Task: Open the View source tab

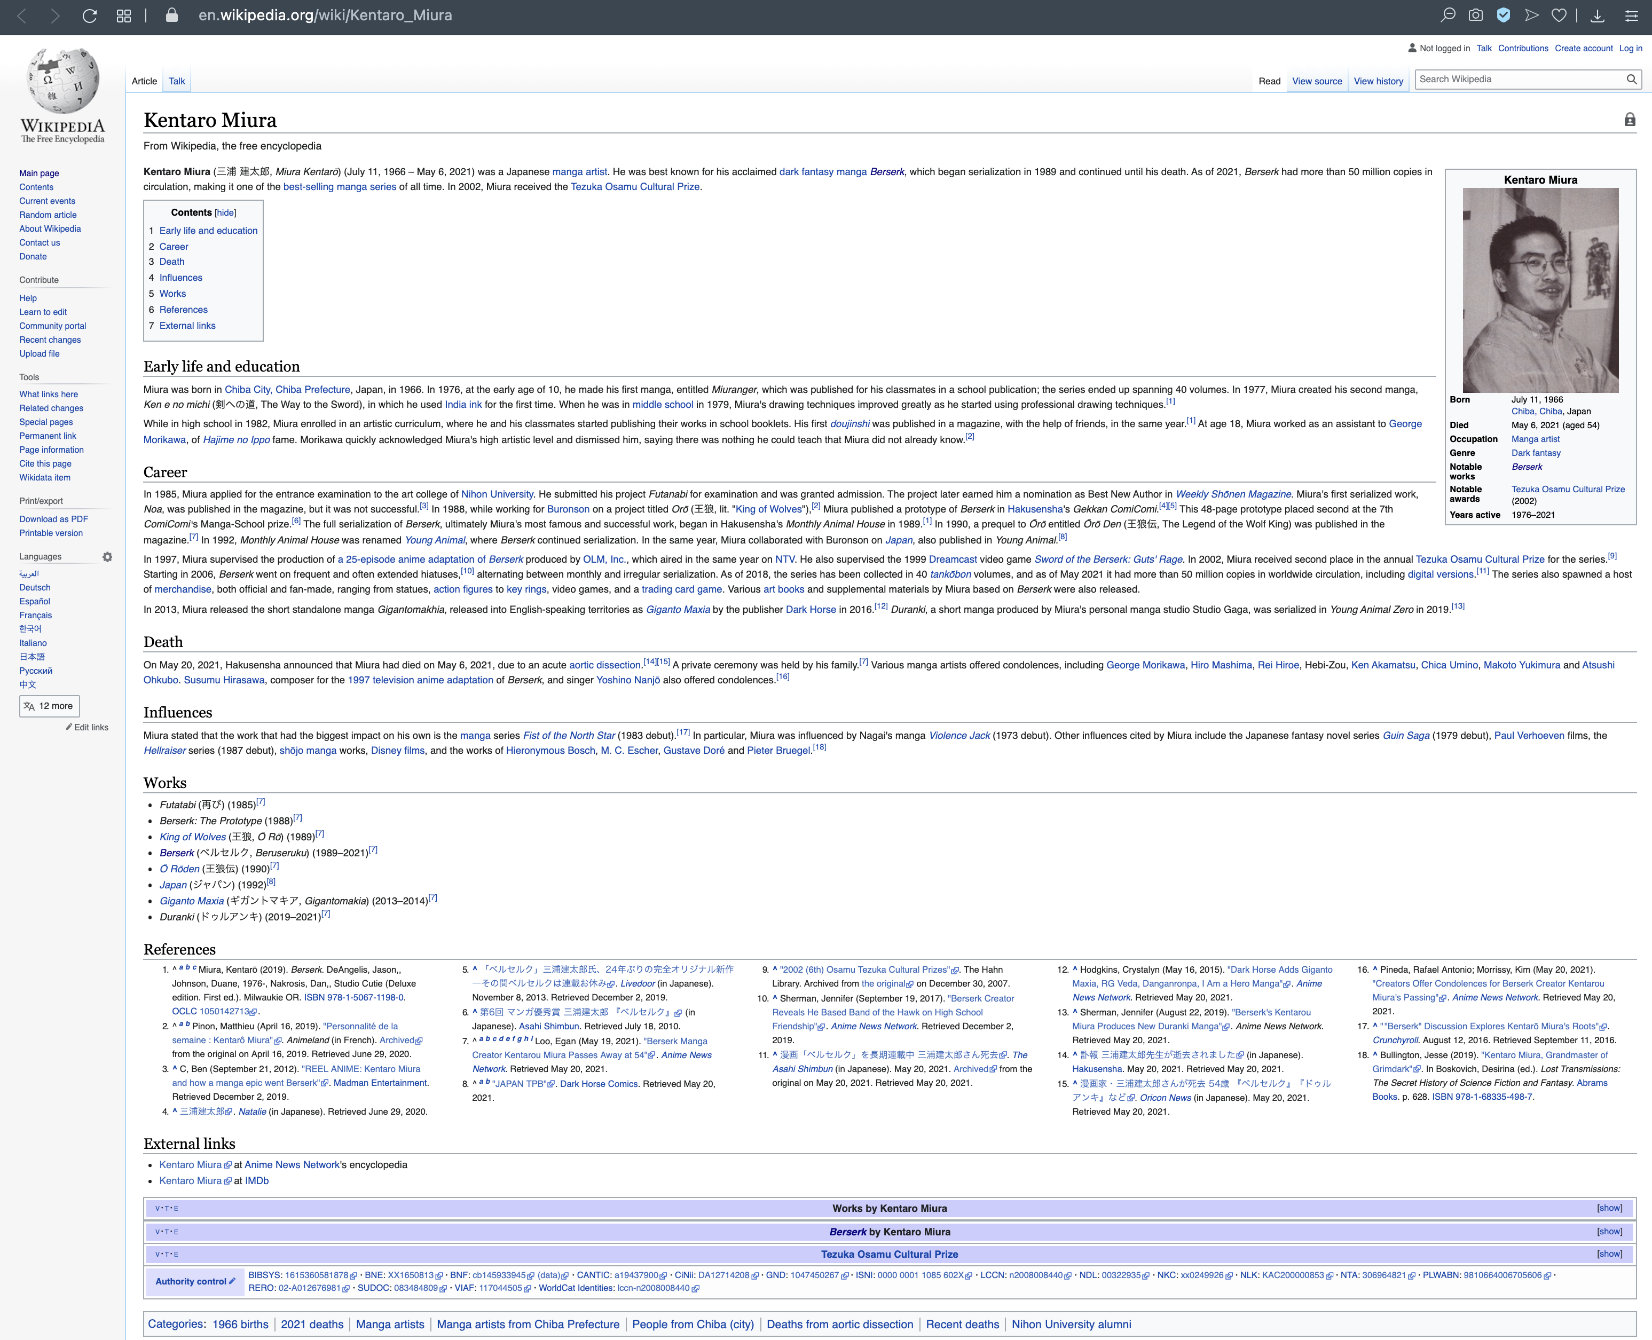Action: 1317,81
